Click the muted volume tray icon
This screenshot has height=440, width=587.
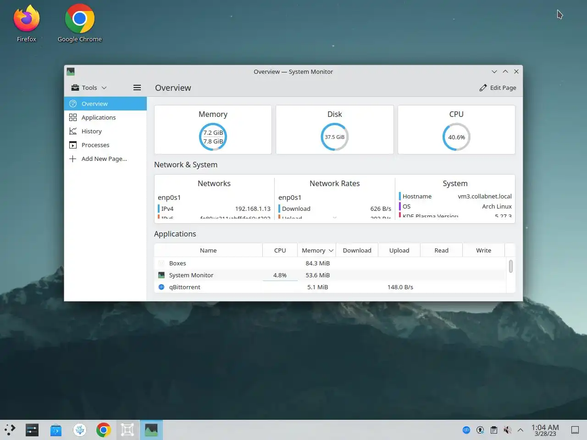[507, 430]
